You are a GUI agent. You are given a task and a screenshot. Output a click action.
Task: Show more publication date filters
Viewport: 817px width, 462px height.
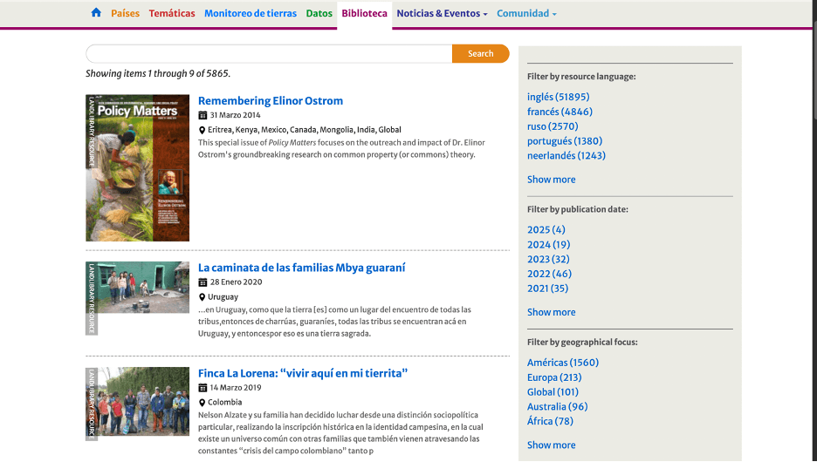tap(551, 312)
